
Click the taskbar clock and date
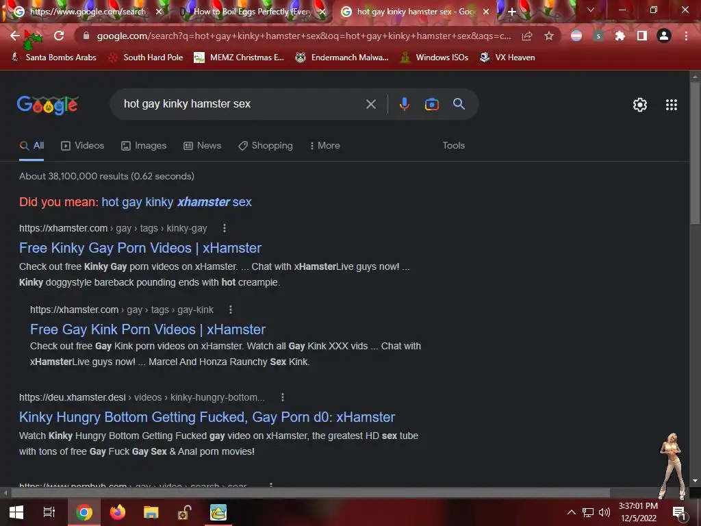639,512
